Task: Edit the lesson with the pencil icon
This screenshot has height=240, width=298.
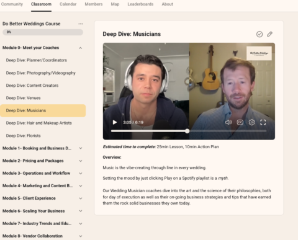Action: [x=269, y=34]
